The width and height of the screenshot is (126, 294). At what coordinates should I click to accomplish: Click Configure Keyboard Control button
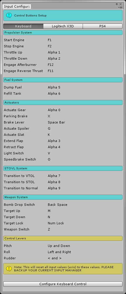click(63, 284)
